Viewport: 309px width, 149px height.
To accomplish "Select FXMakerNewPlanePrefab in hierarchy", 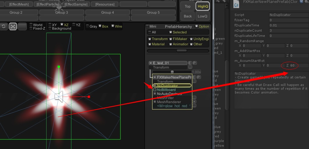I will pyautogui.click(x=173, y=77).
